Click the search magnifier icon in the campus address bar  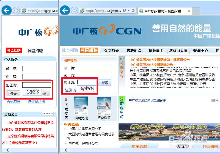[124, 10]
